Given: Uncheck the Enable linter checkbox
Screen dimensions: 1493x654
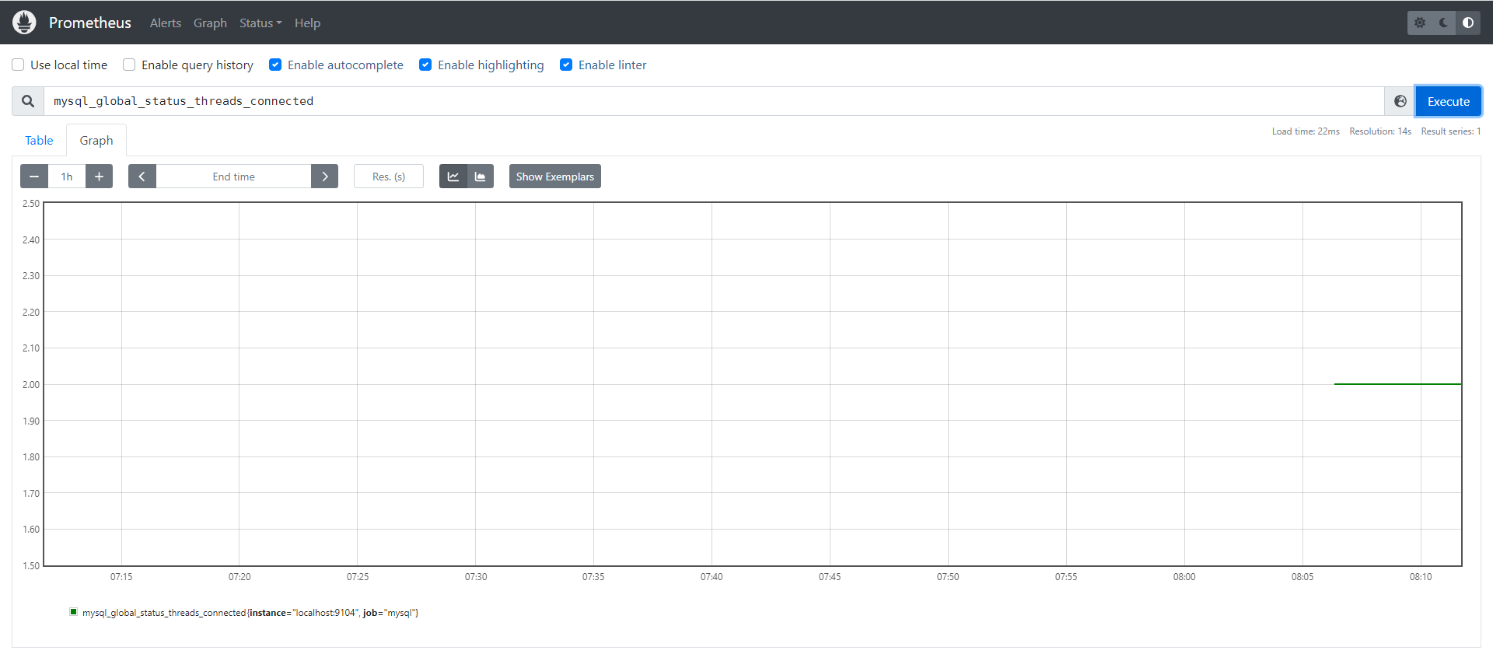Looking at the screenshot, I should pos(566,65).
